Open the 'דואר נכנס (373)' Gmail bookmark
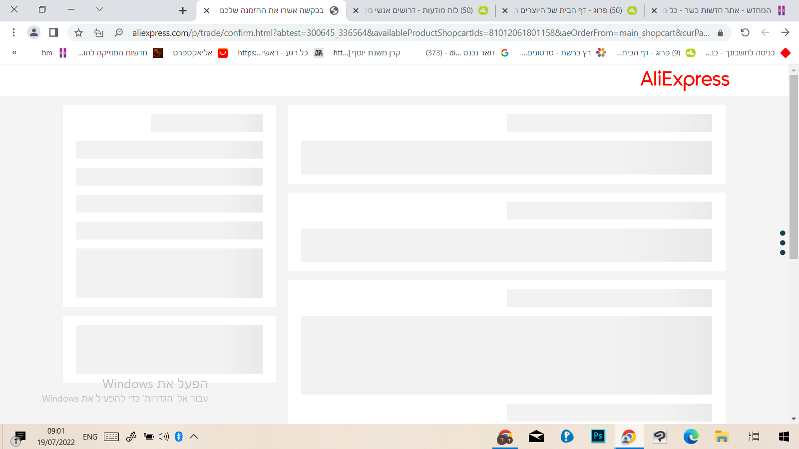 467,53
